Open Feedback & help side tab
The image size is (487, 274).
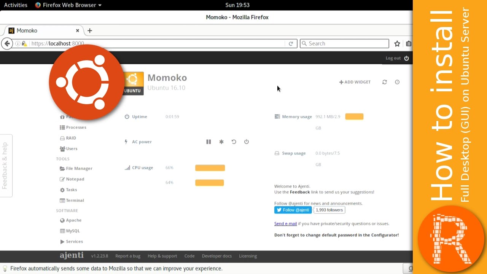click(x=6, y=166)
